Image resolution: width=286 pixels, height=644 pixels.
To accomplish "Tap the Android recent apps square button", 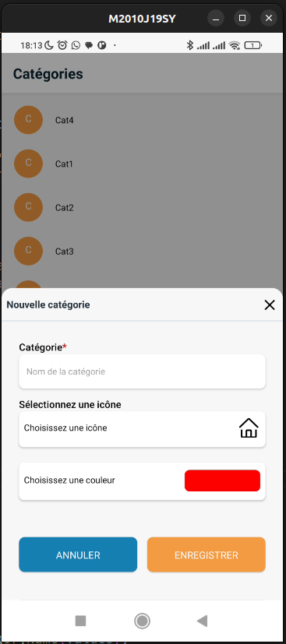I will (80, 621).
